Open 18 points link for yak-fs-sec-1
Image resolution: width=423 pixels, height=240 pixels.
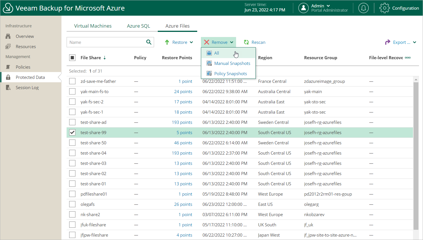point(183,112)
